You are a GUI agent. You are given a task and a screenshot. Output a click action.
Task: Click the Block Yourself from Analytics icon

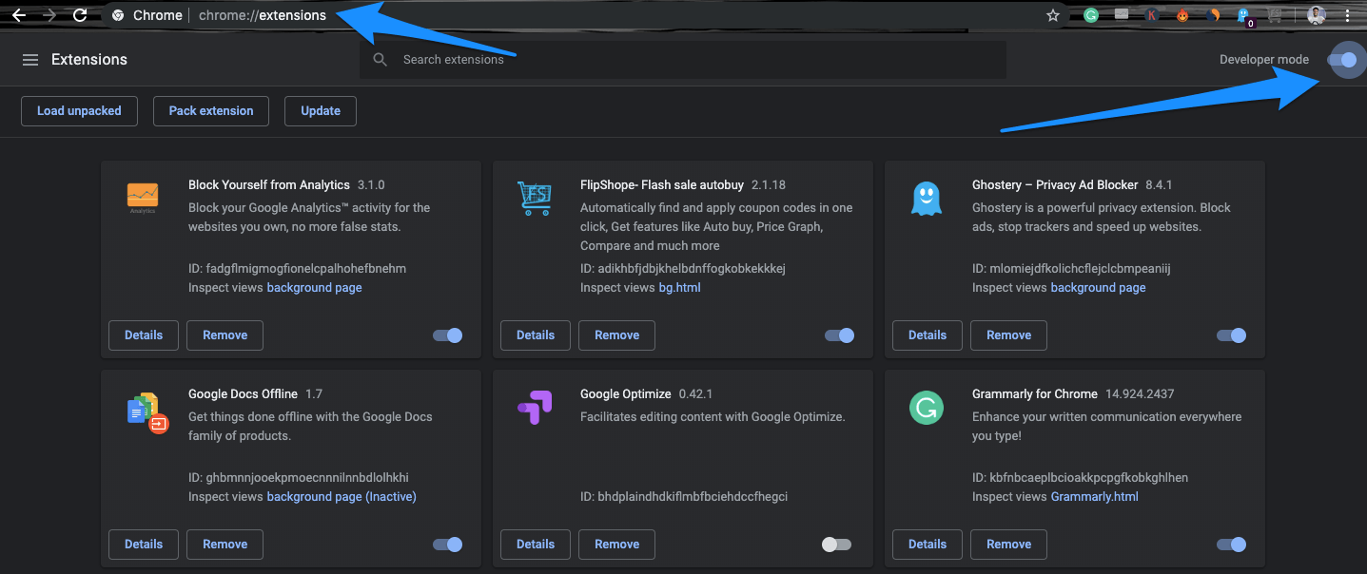(143, 198)
